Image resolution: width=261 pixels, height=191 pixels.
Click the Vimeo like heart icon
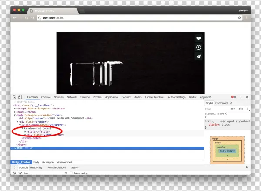[198, 38]
